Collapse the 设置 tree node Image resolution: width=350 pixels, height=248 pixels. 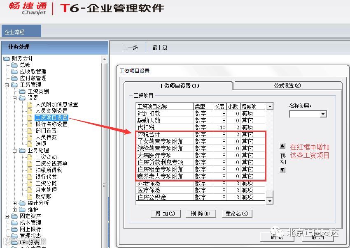pyautogui.click(x=14, y=98)
